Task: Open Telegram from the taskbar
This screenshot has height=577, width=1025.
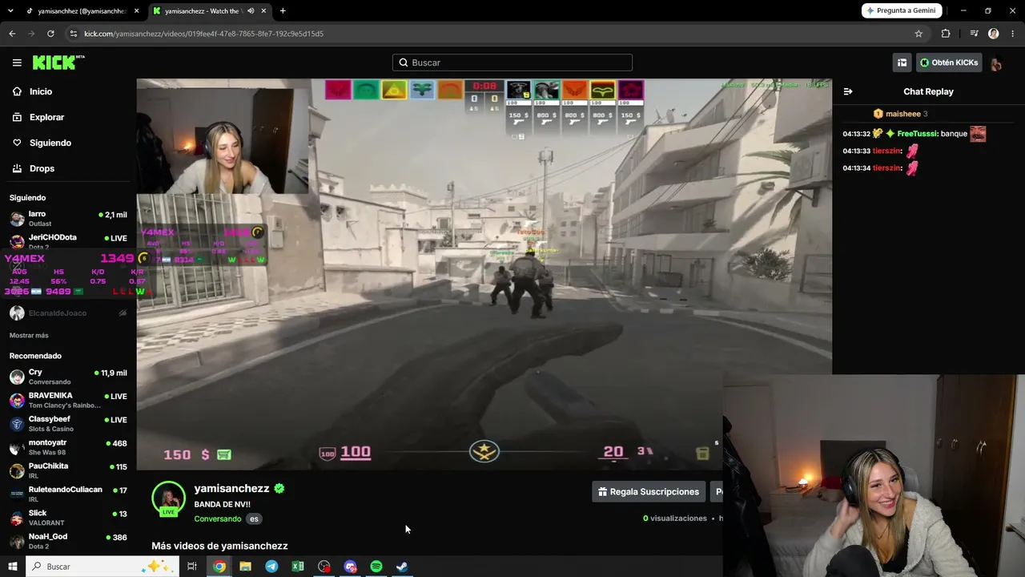Action: [x=271, y=567]
